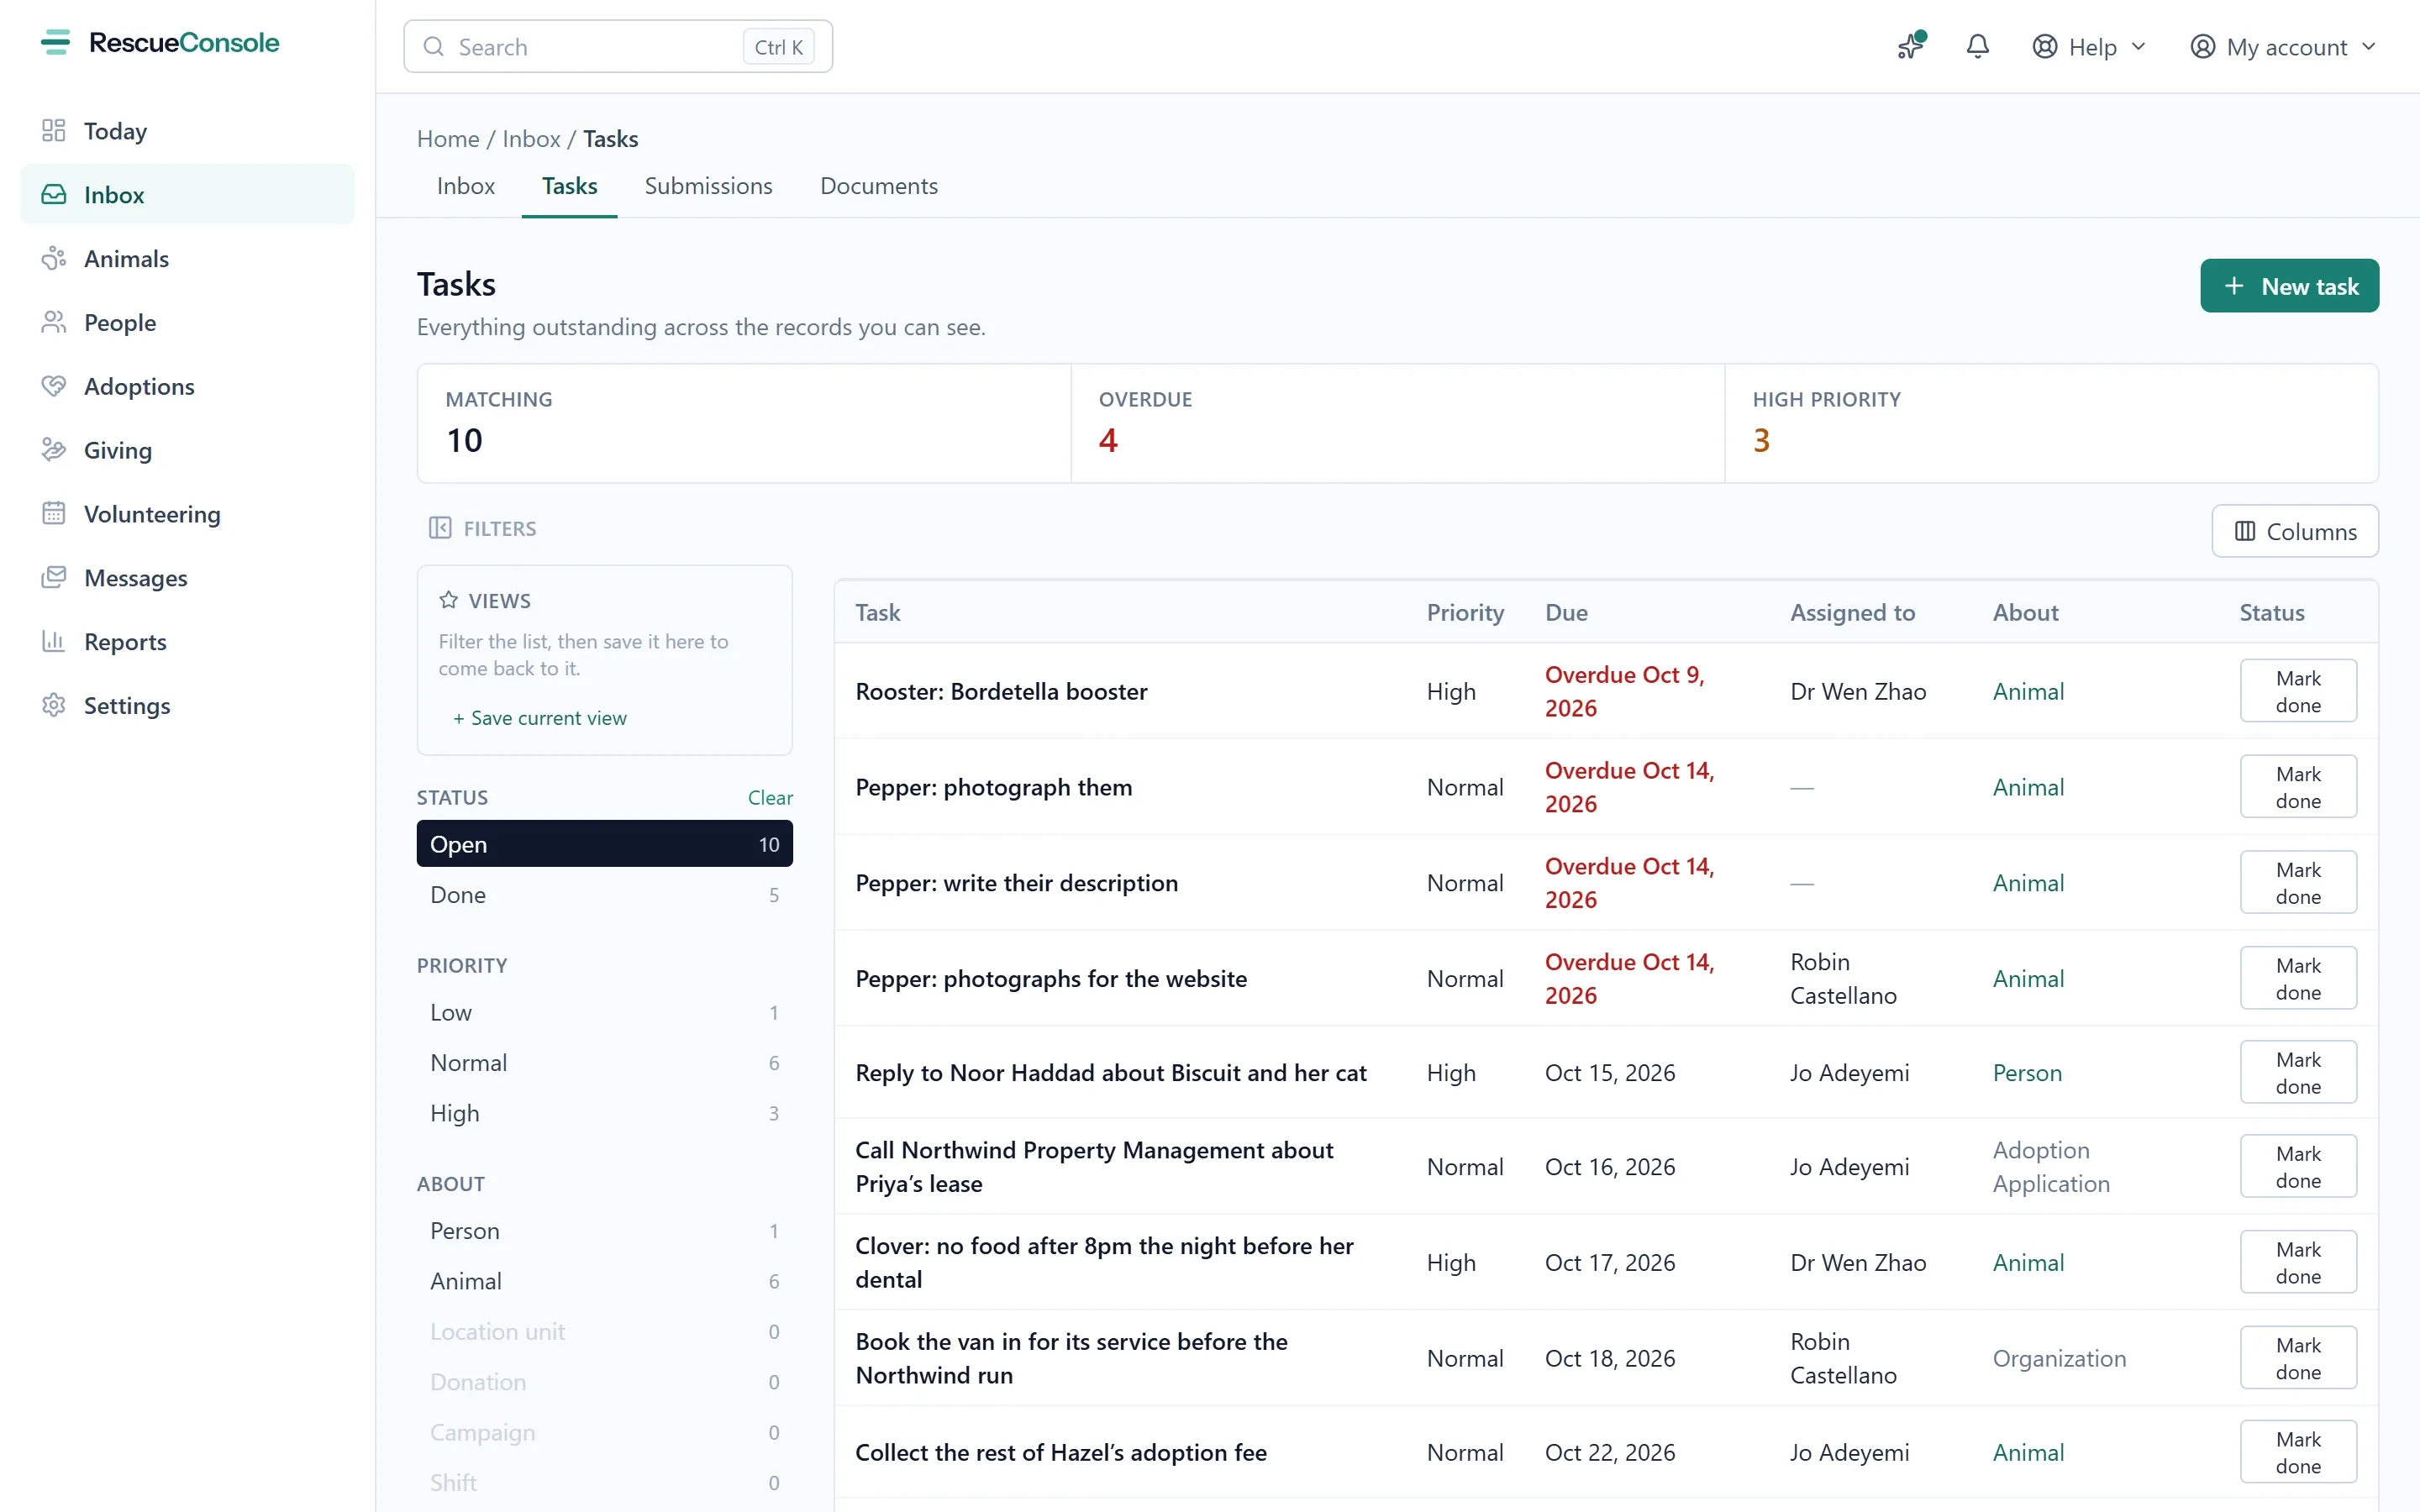Filter tasks by Done status
2420x1512 pixels.
tap(605, 895)
